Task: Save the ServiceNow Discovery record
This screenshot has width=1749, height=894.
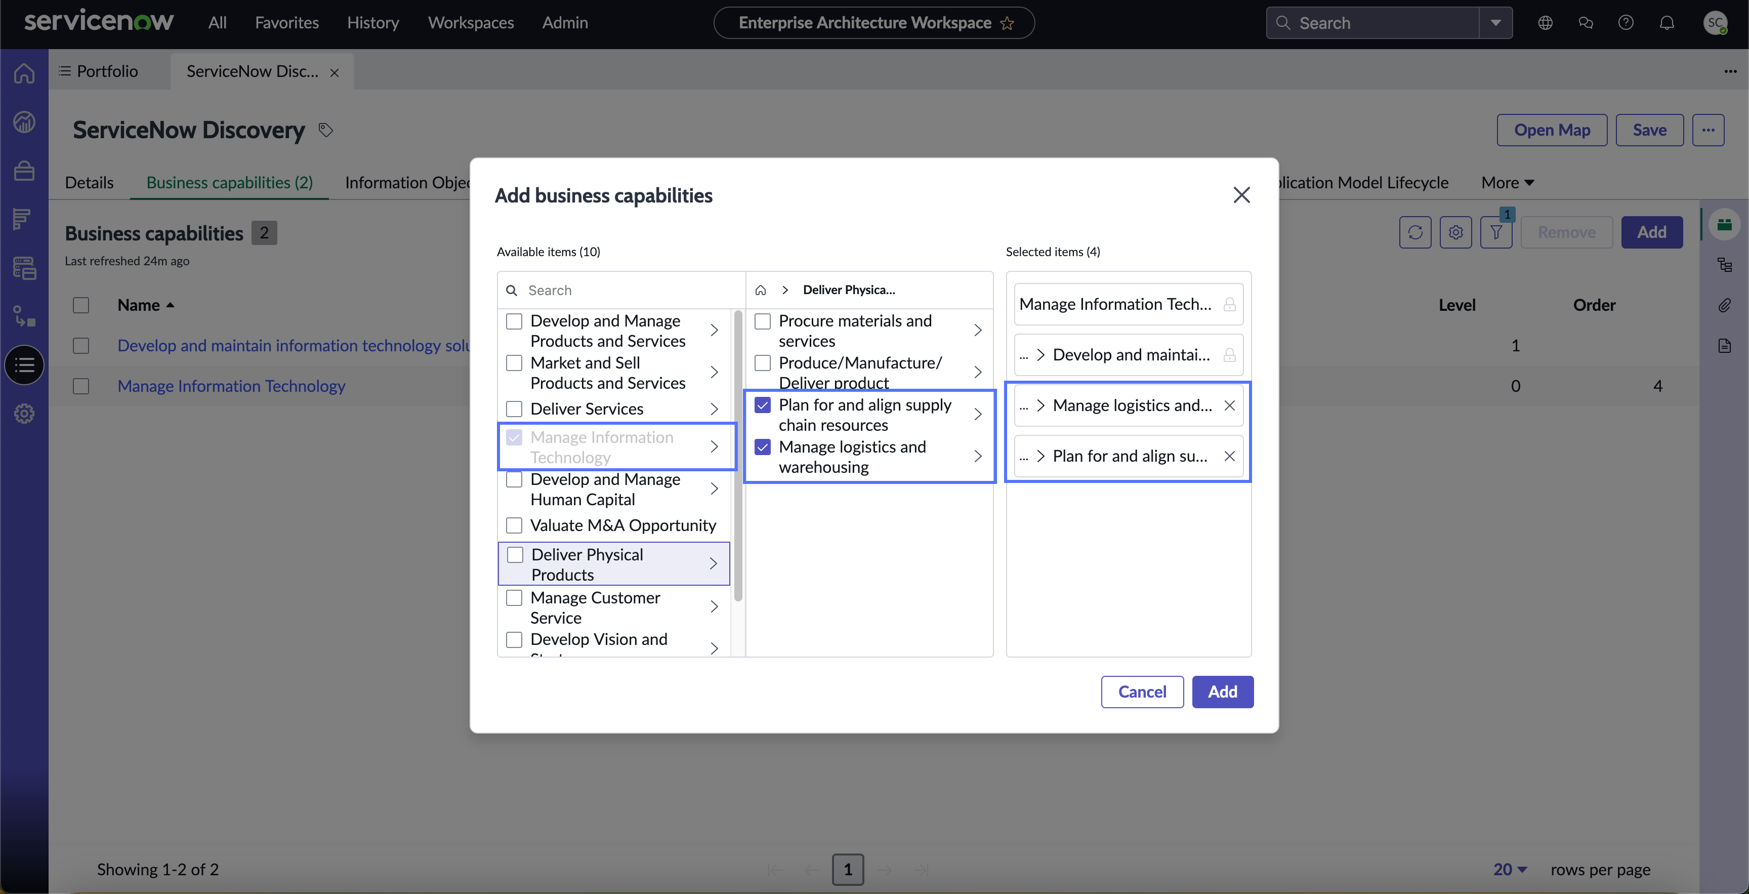Action: click(x=1649, y=130)
